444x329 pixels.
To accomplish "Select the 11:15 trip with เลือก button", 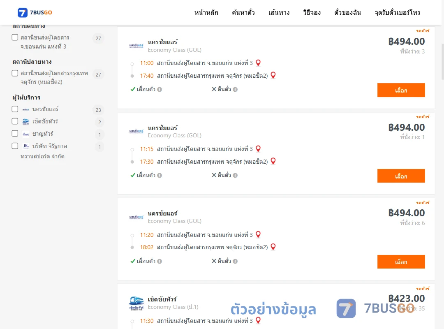I will click(401, 176).
